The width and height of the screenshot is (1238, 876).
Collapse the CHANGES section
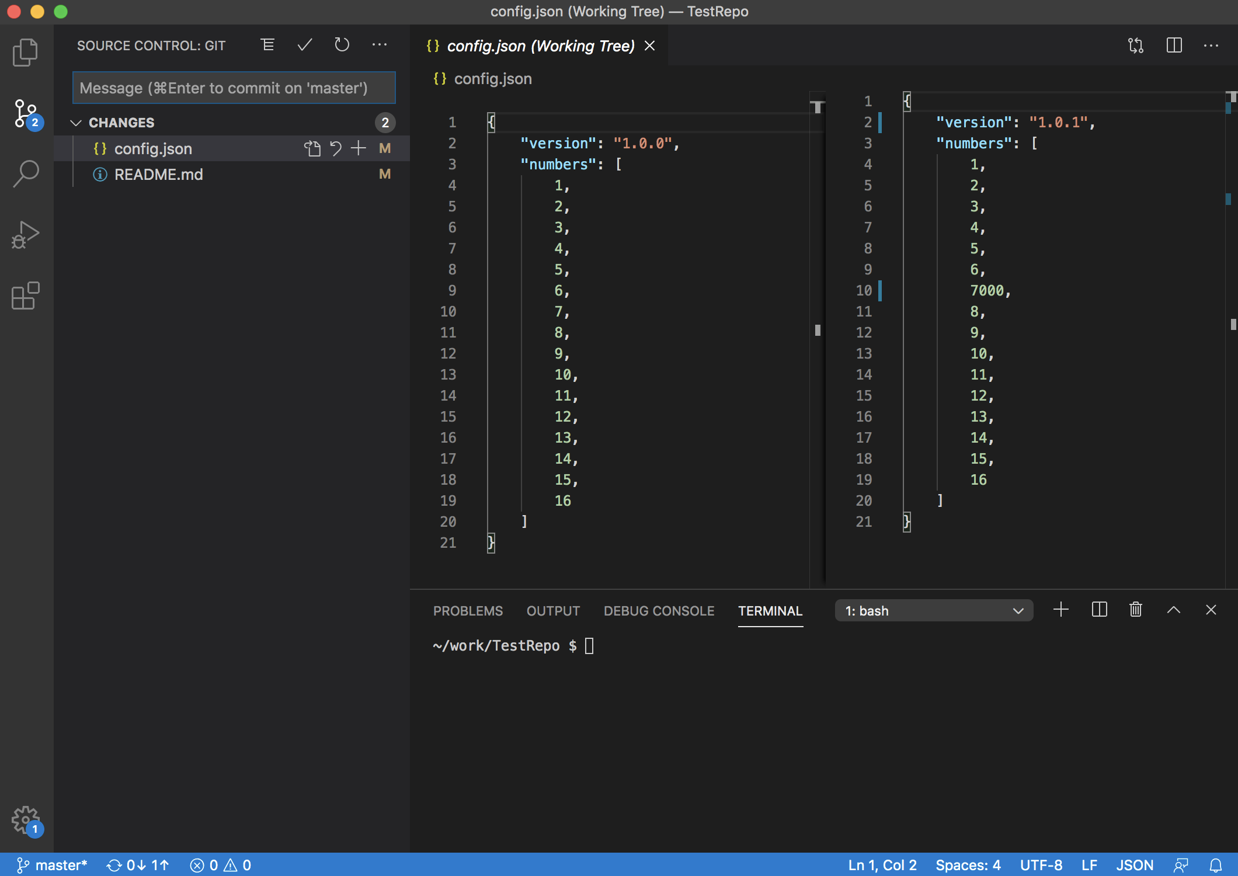pos(76,123)
